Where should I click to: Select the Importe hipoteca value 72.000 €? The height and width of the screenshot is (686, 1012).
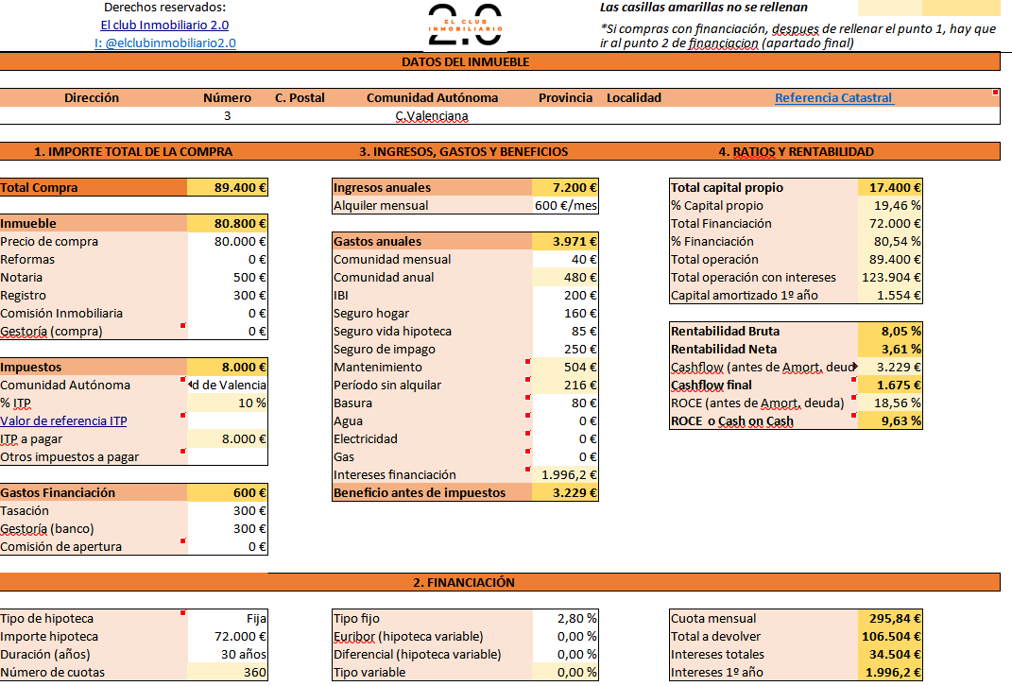[227, 637]
